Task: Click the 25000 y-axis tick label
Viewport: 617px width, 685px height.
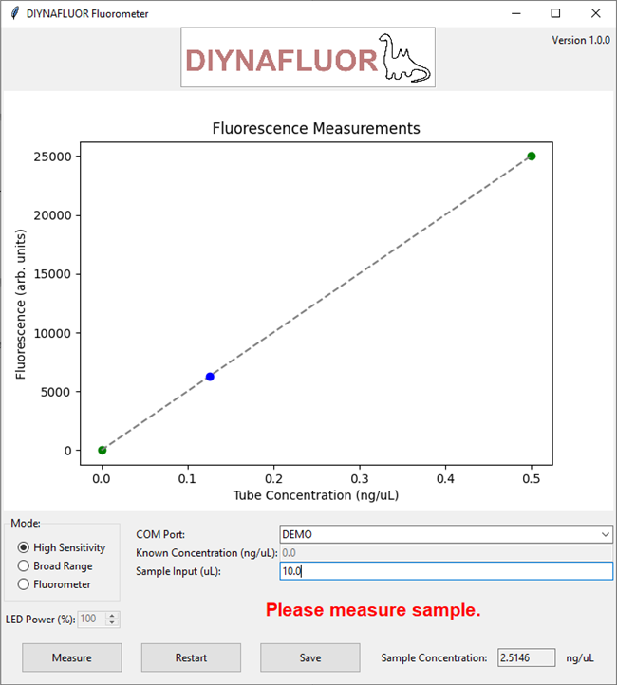Action: point(52,157)
